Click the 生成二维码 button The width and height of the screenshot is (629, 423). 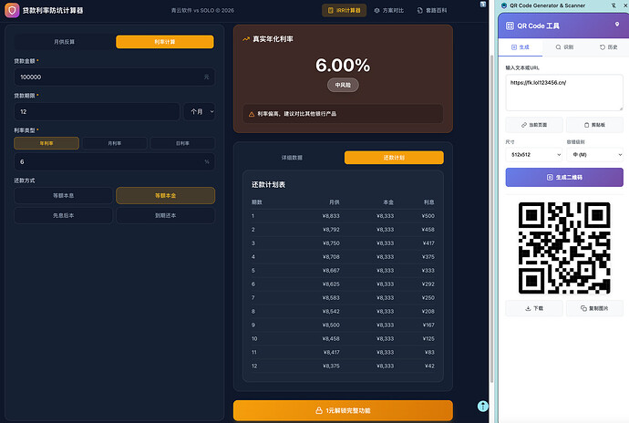(564, 178)
